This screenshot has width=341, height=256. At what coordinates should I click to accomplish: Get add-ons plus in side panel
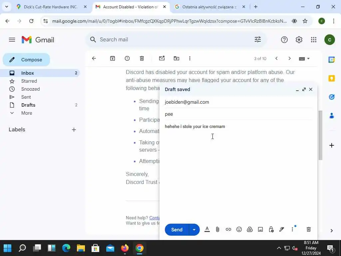click(331, 145)
